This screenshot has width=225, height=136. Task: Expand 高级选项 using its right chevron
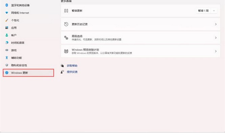(x=216, y=38)
